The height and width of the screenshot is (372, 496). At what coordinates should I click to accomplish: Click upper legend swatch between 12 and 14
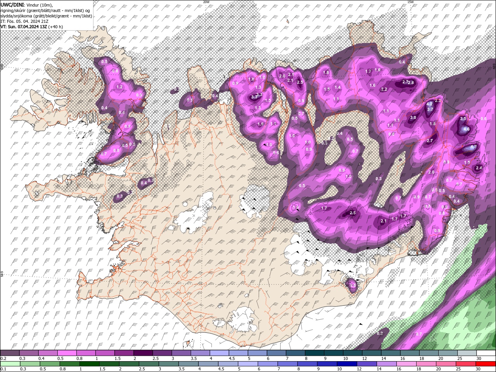pos(371,353)
